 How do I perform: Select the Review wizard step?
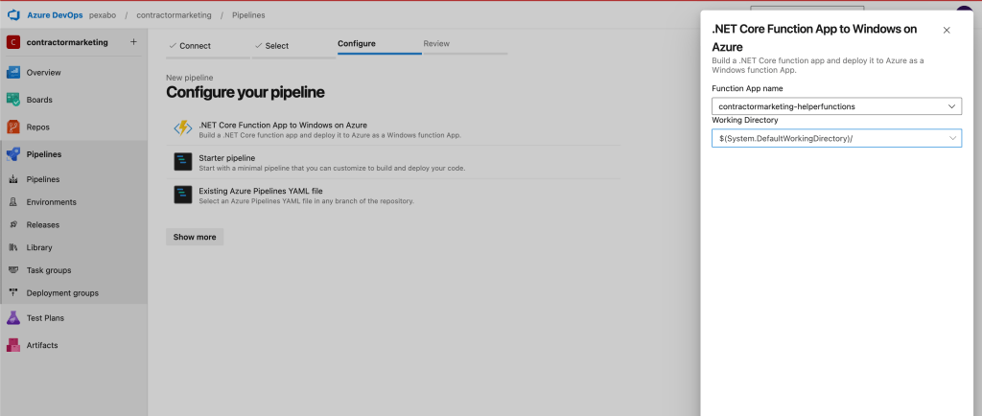coord(465,44)
